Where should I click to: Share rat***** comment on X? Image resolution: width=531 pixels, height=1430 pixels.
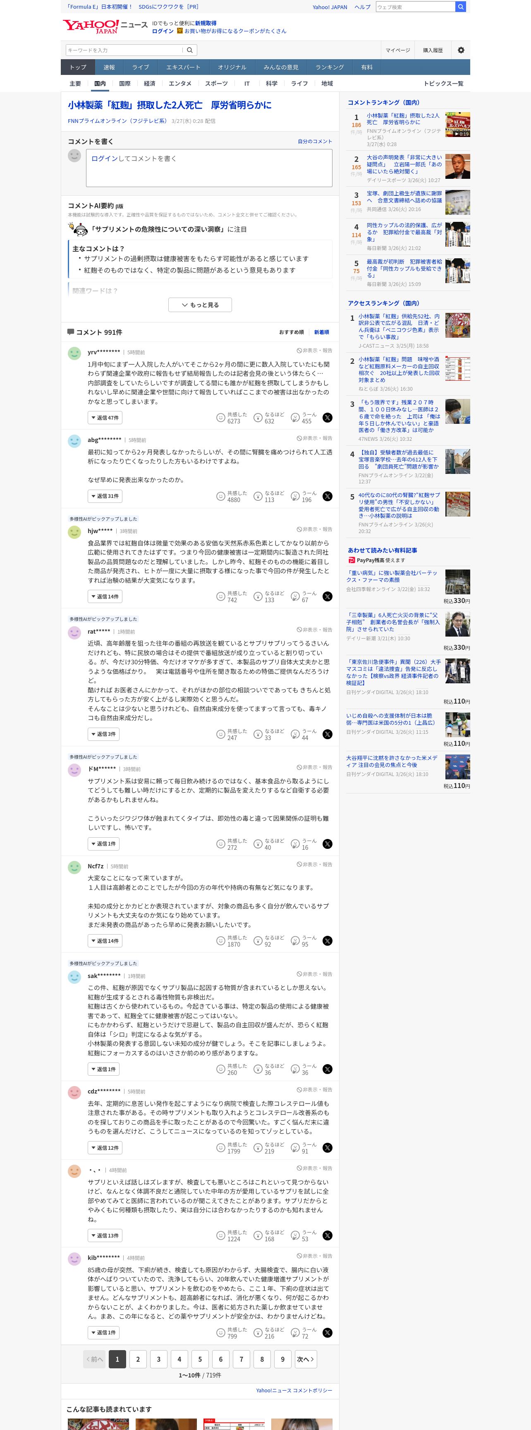click(x=328, y=734)
